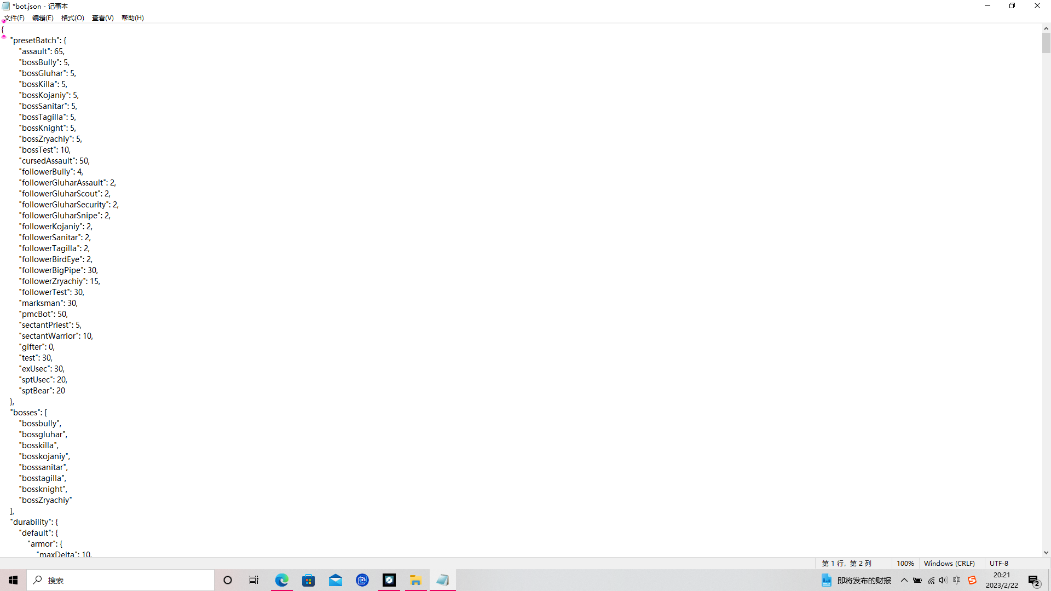Viewport: 1051px width, 591px height.
Task: Click the "default": { line
Action: (x=39, y=533)
